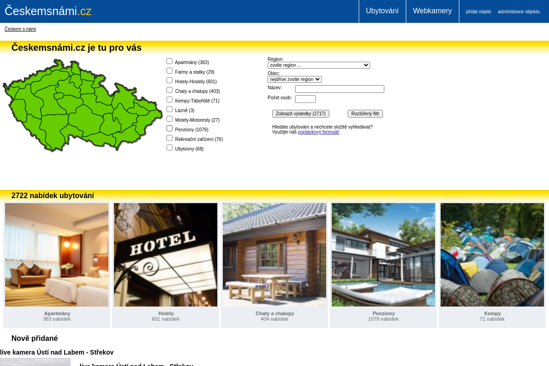Viewport: 549px width, 366px height.
Task: Click the Českemsnámi.cz site logo
Action: 48,11
